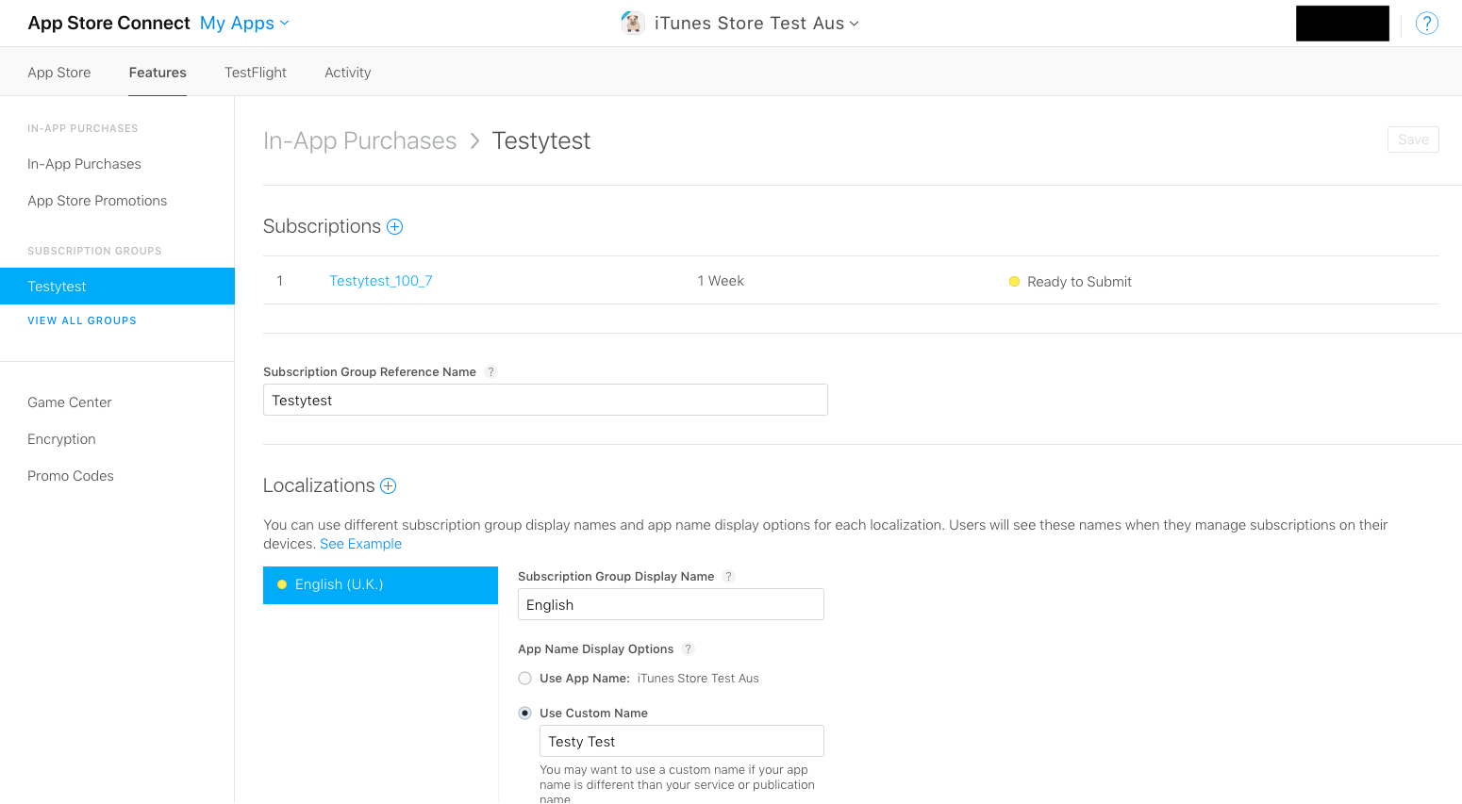Screen dimensions: 1462x804
Task: Focus the custom name field containing Testy Test
Action: [682, 741]
